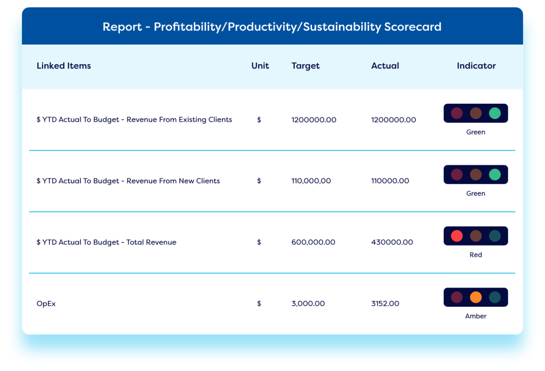The width and height of the screenshot is (545, 371).
Task: Click the 3152.00 actual value for OpEx
Action: tap(385, 303)
